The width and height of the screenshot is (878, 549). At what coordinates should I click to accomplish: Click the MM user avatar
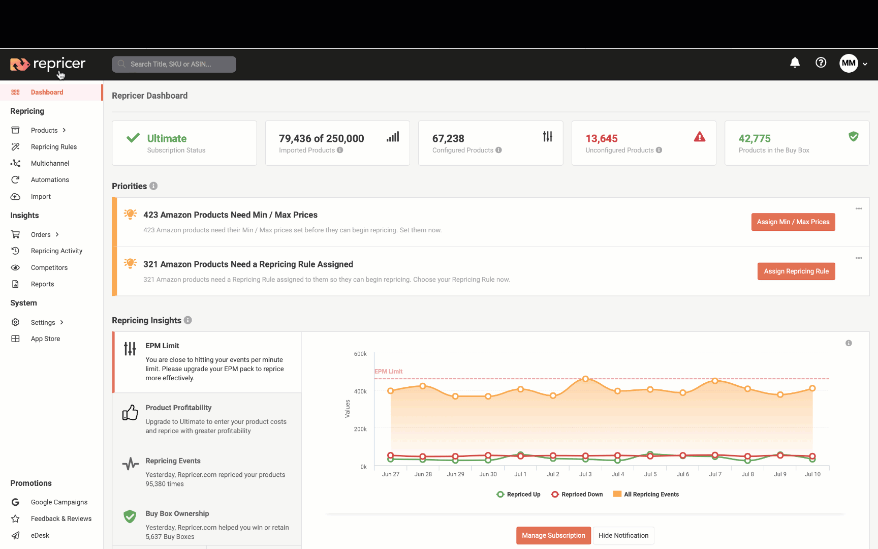pos(849,63)
